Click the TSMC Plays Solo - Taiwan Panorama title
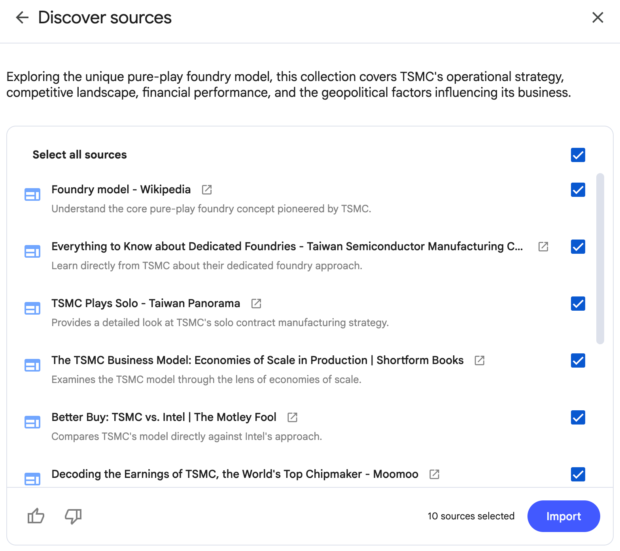620x551 pixels. pos(146,304)
